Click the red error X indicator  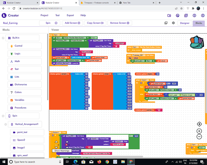[67, 145]
